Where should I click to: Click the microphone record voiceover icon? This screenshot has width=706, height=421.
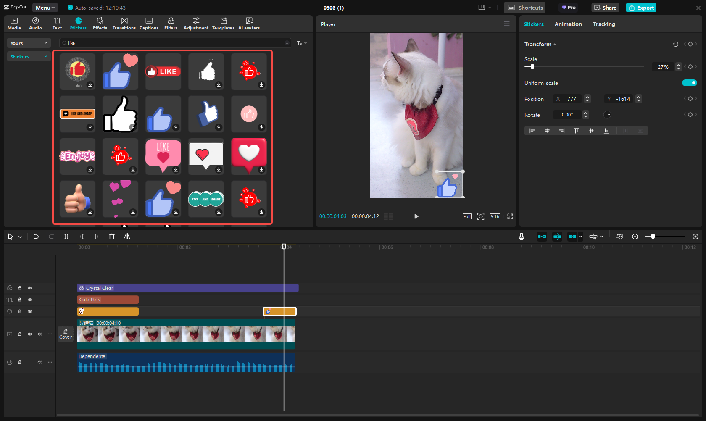[x=521, y=237]
